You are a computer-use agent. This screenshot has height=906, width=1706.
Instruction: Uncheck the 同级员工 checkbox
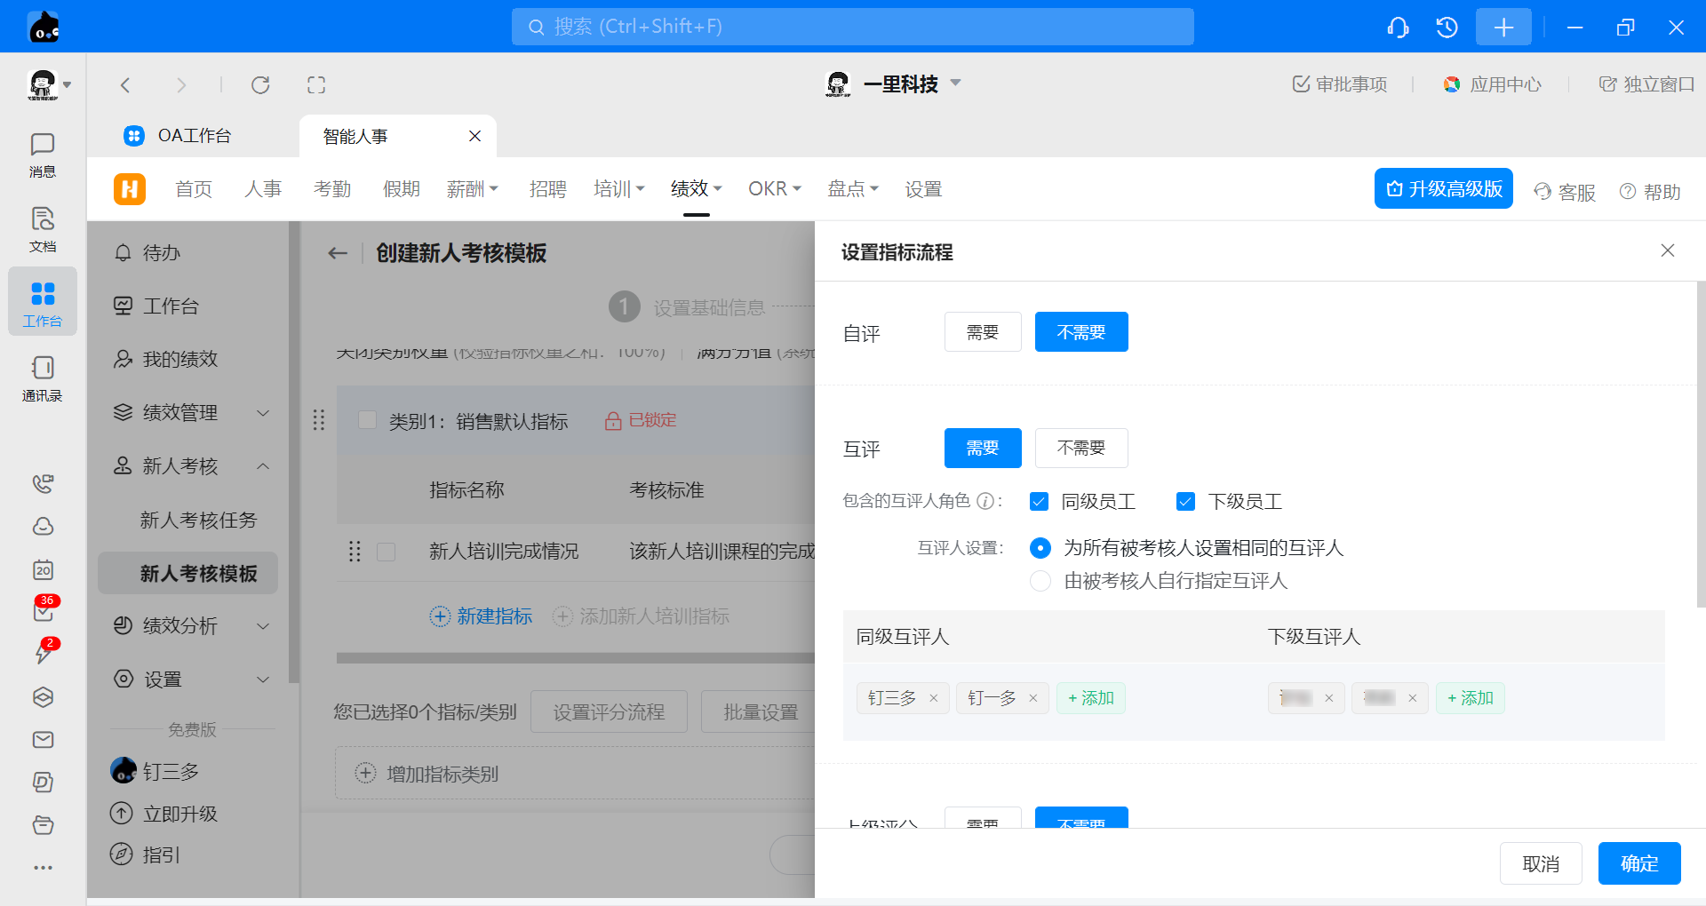(1039, 502)
